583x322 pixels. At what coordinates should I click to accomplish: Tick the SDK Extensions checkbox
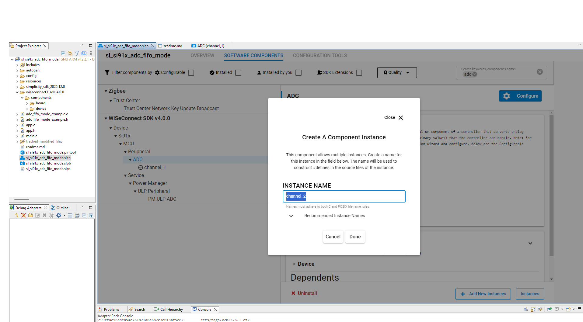point(359,73)
